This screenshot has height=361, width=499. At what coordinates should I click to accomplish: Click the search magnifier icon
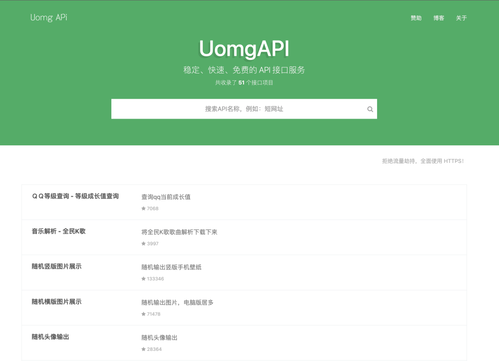pos(370,109)
